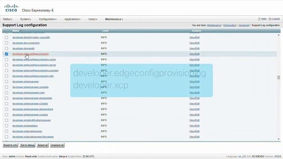Click version X12.6 in status bar

(278, 156)
